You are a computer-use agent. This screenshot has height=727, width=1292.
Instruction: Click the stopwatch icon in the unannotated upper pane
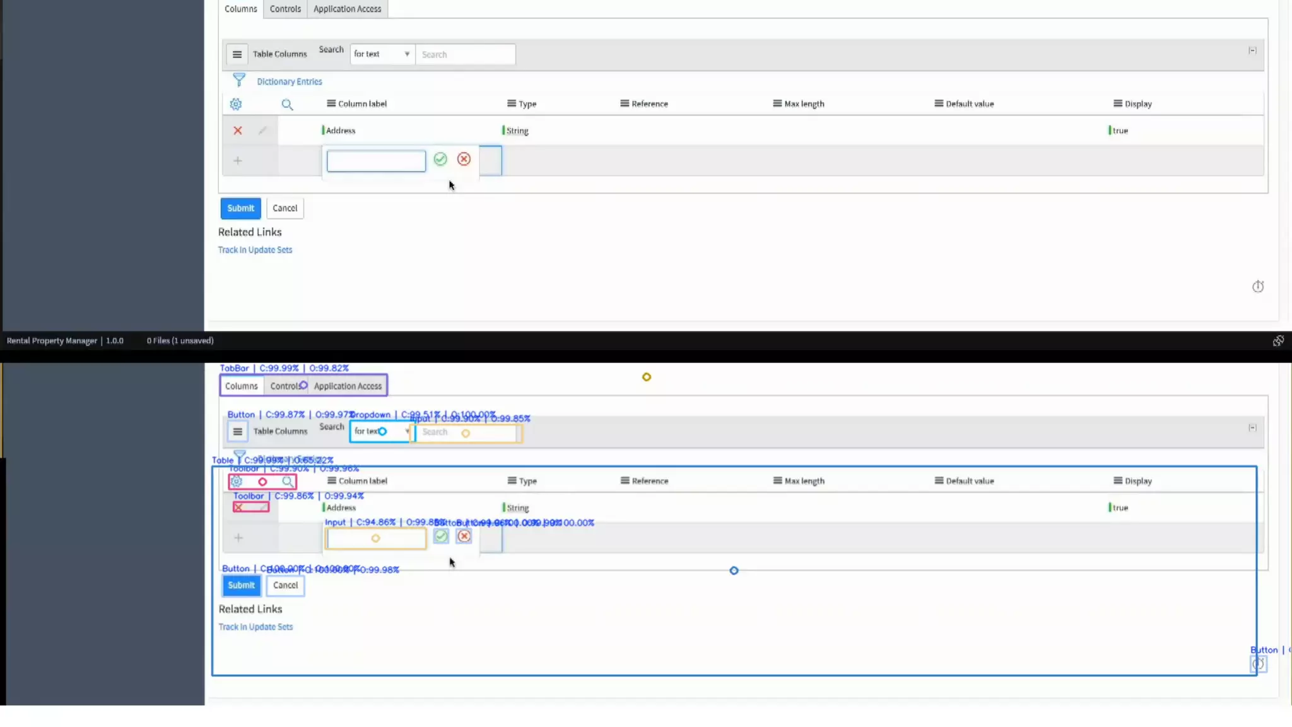pos(1258,287)
